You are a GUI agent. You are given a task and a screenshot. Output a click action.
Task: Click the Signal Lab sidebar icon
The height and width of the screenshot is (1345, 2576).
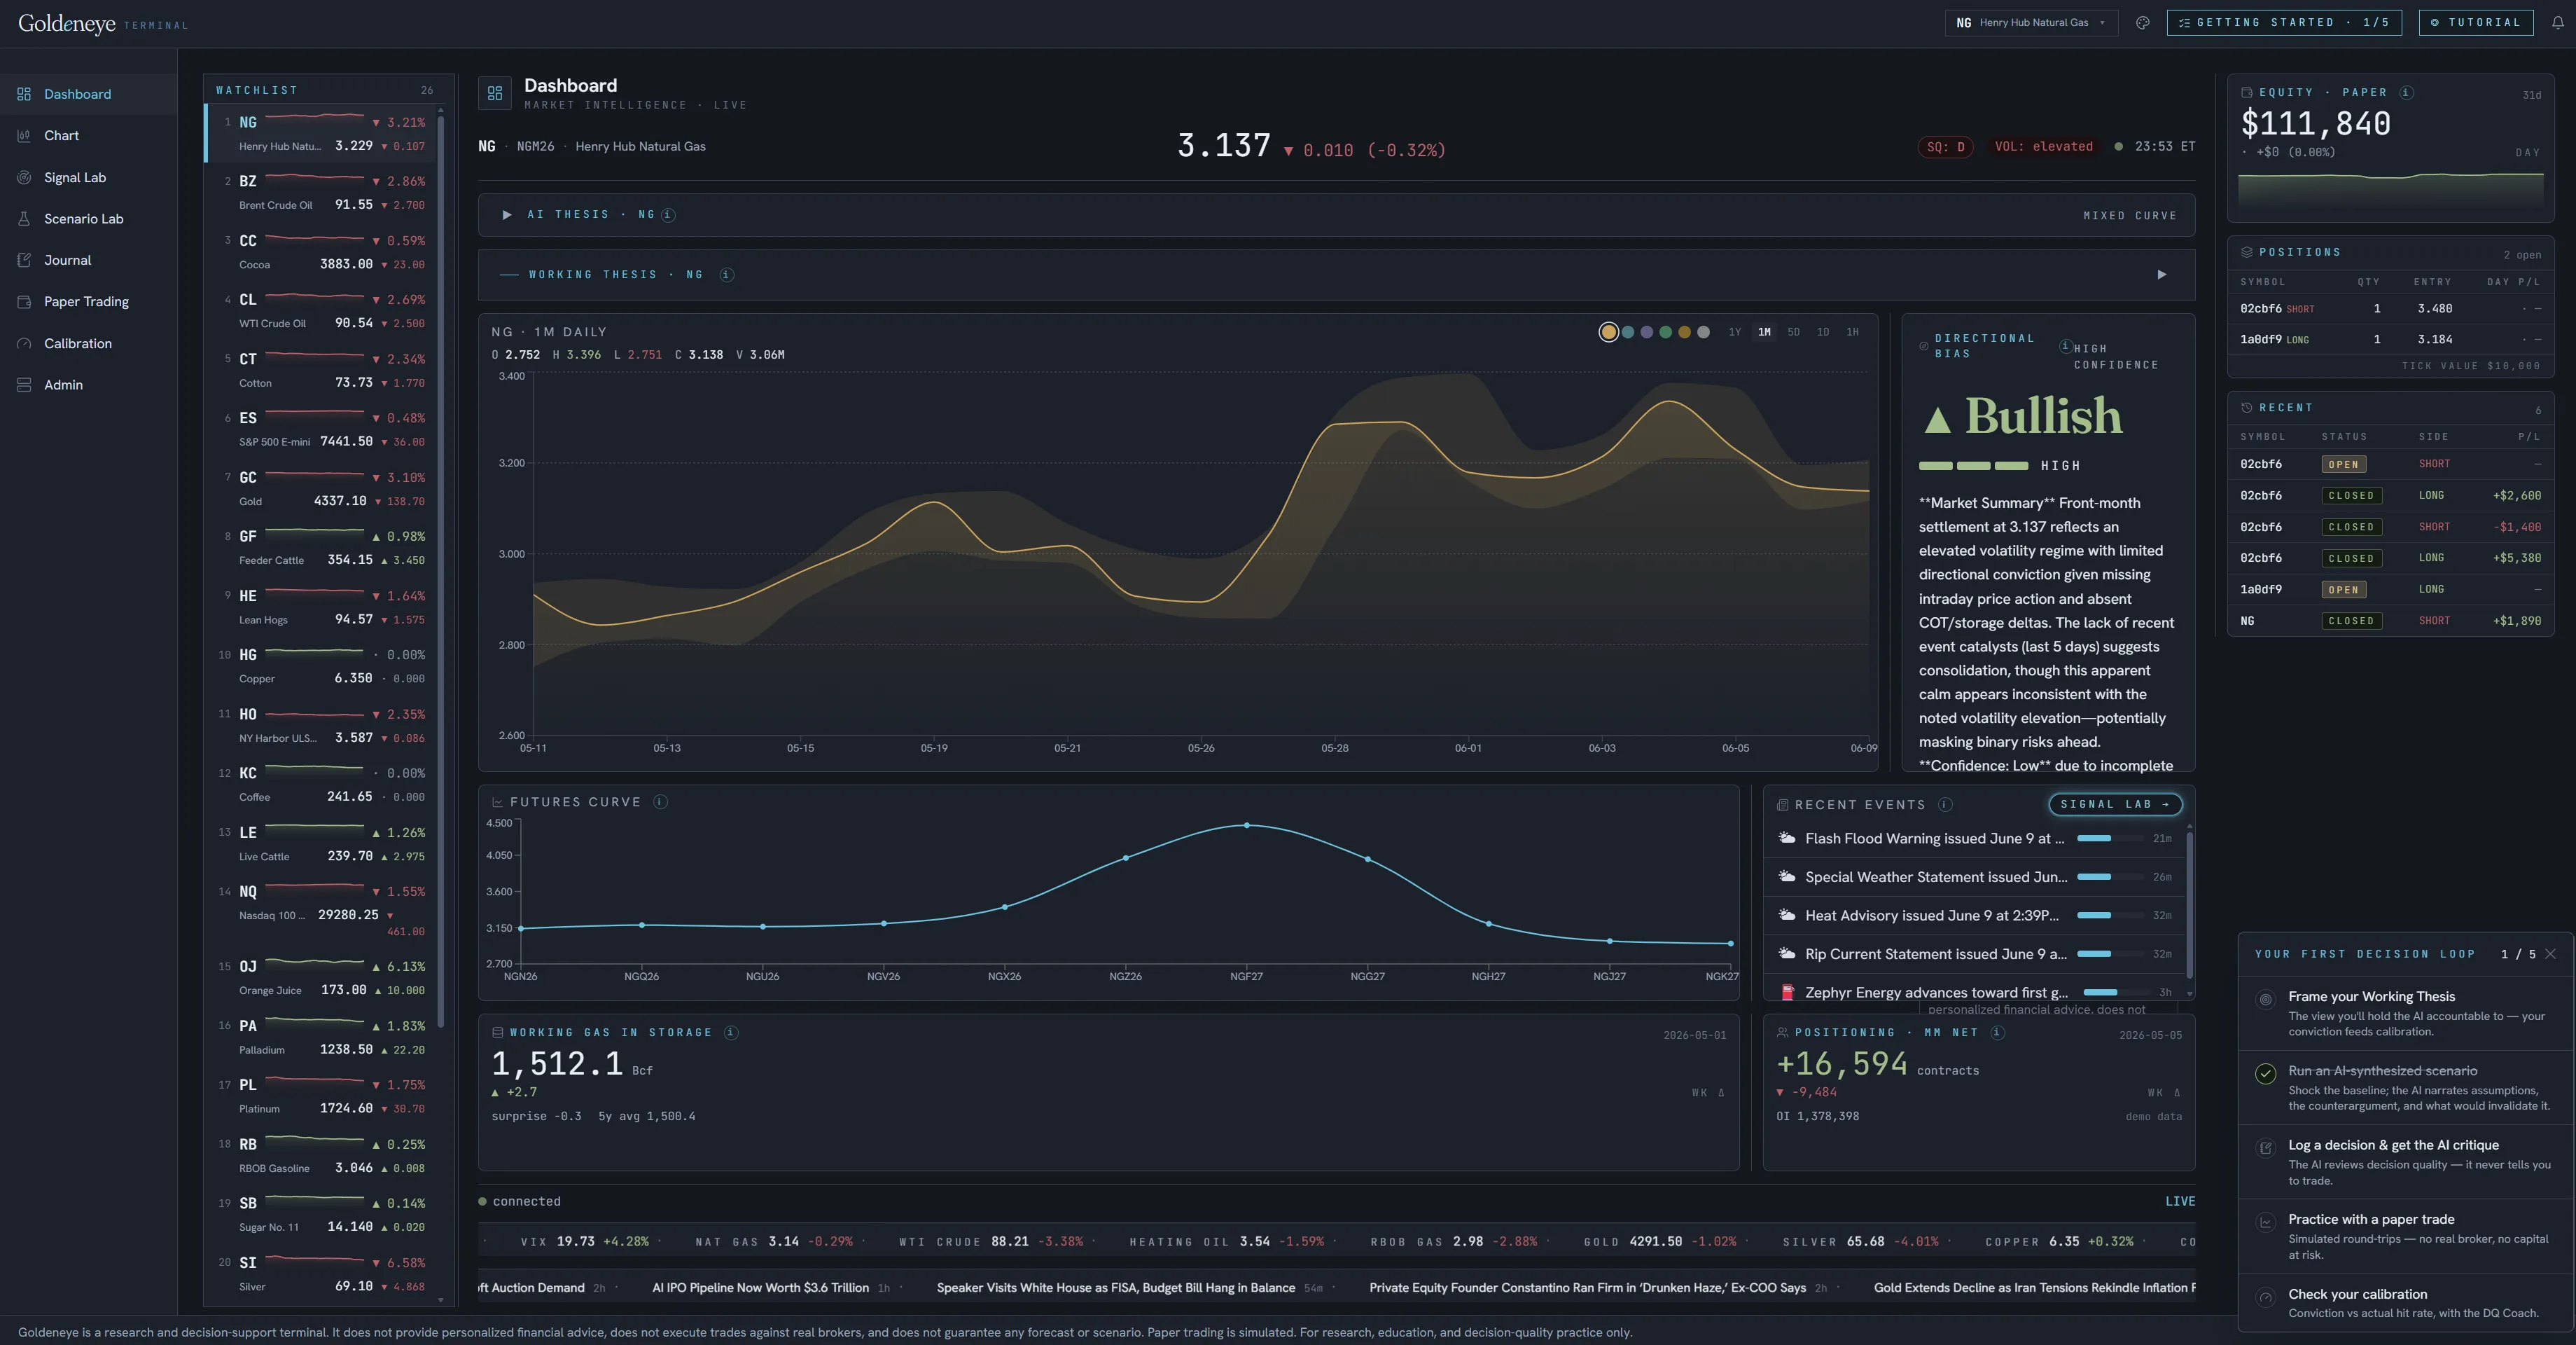(24, 177)
